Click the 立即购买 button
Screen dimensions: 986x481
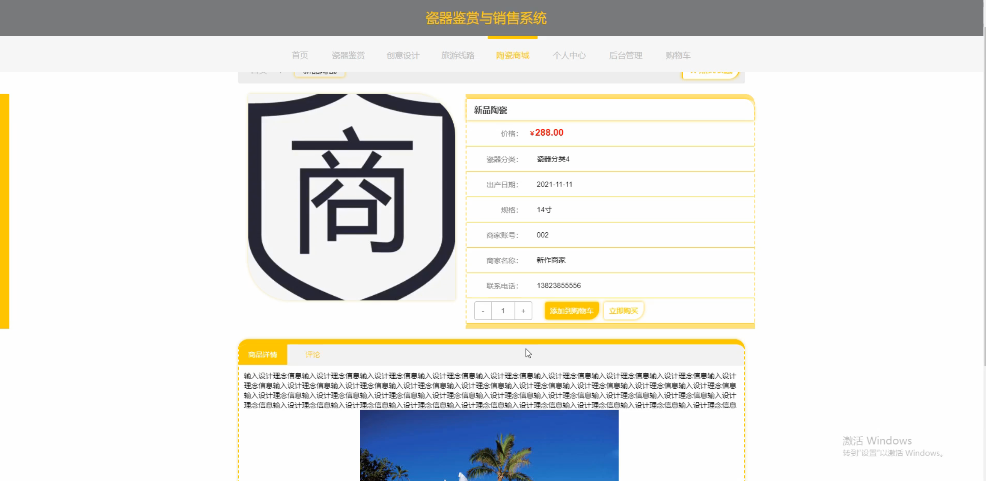point(623,311)
